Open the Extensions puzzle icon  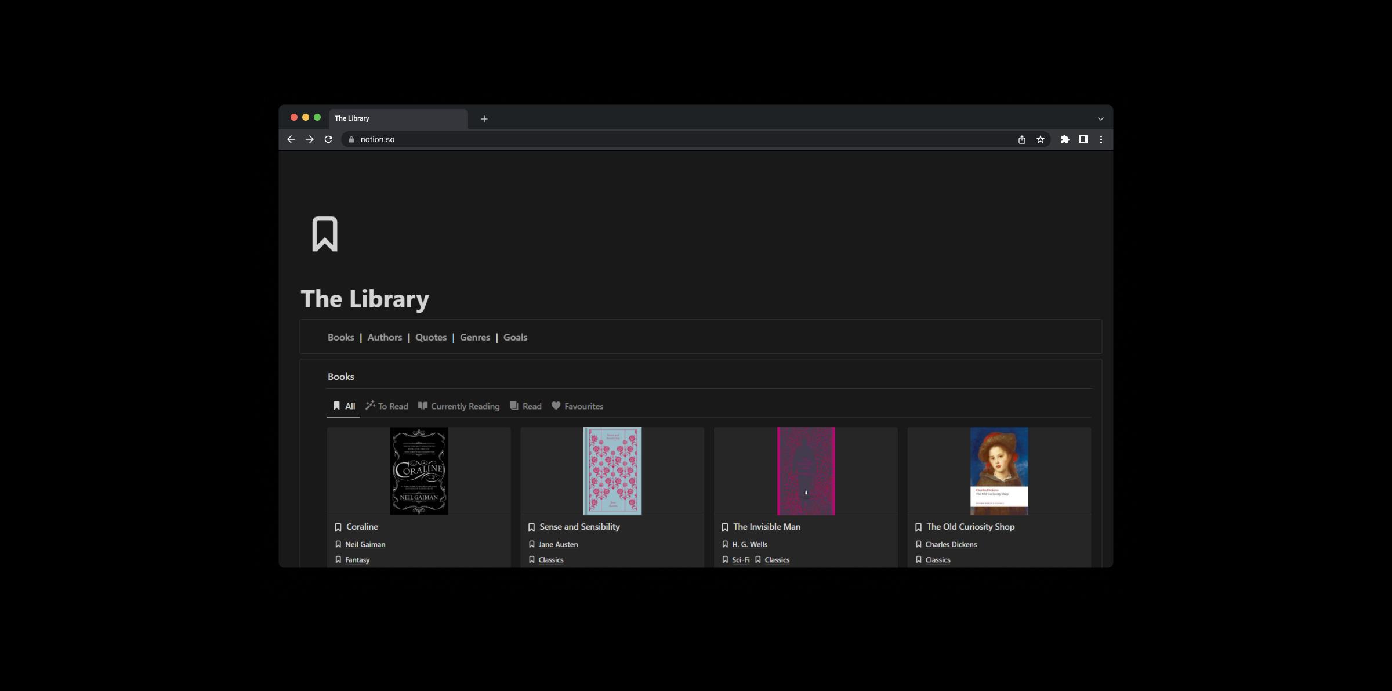1065,139
